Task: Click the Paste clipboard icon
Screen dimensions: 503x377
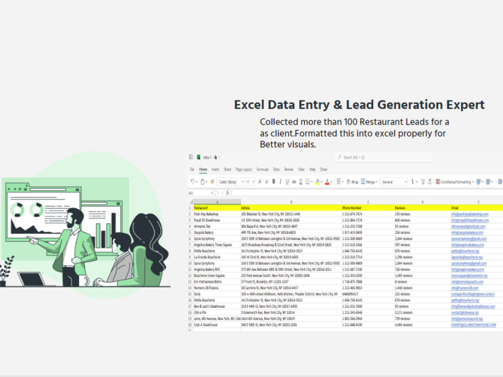Action: pos(202,182)
